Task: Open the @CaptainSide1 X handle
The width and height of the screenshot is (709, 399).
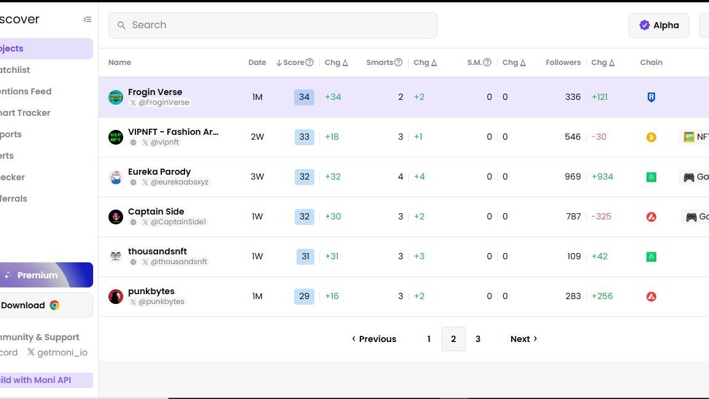Action: pos(173,222)
